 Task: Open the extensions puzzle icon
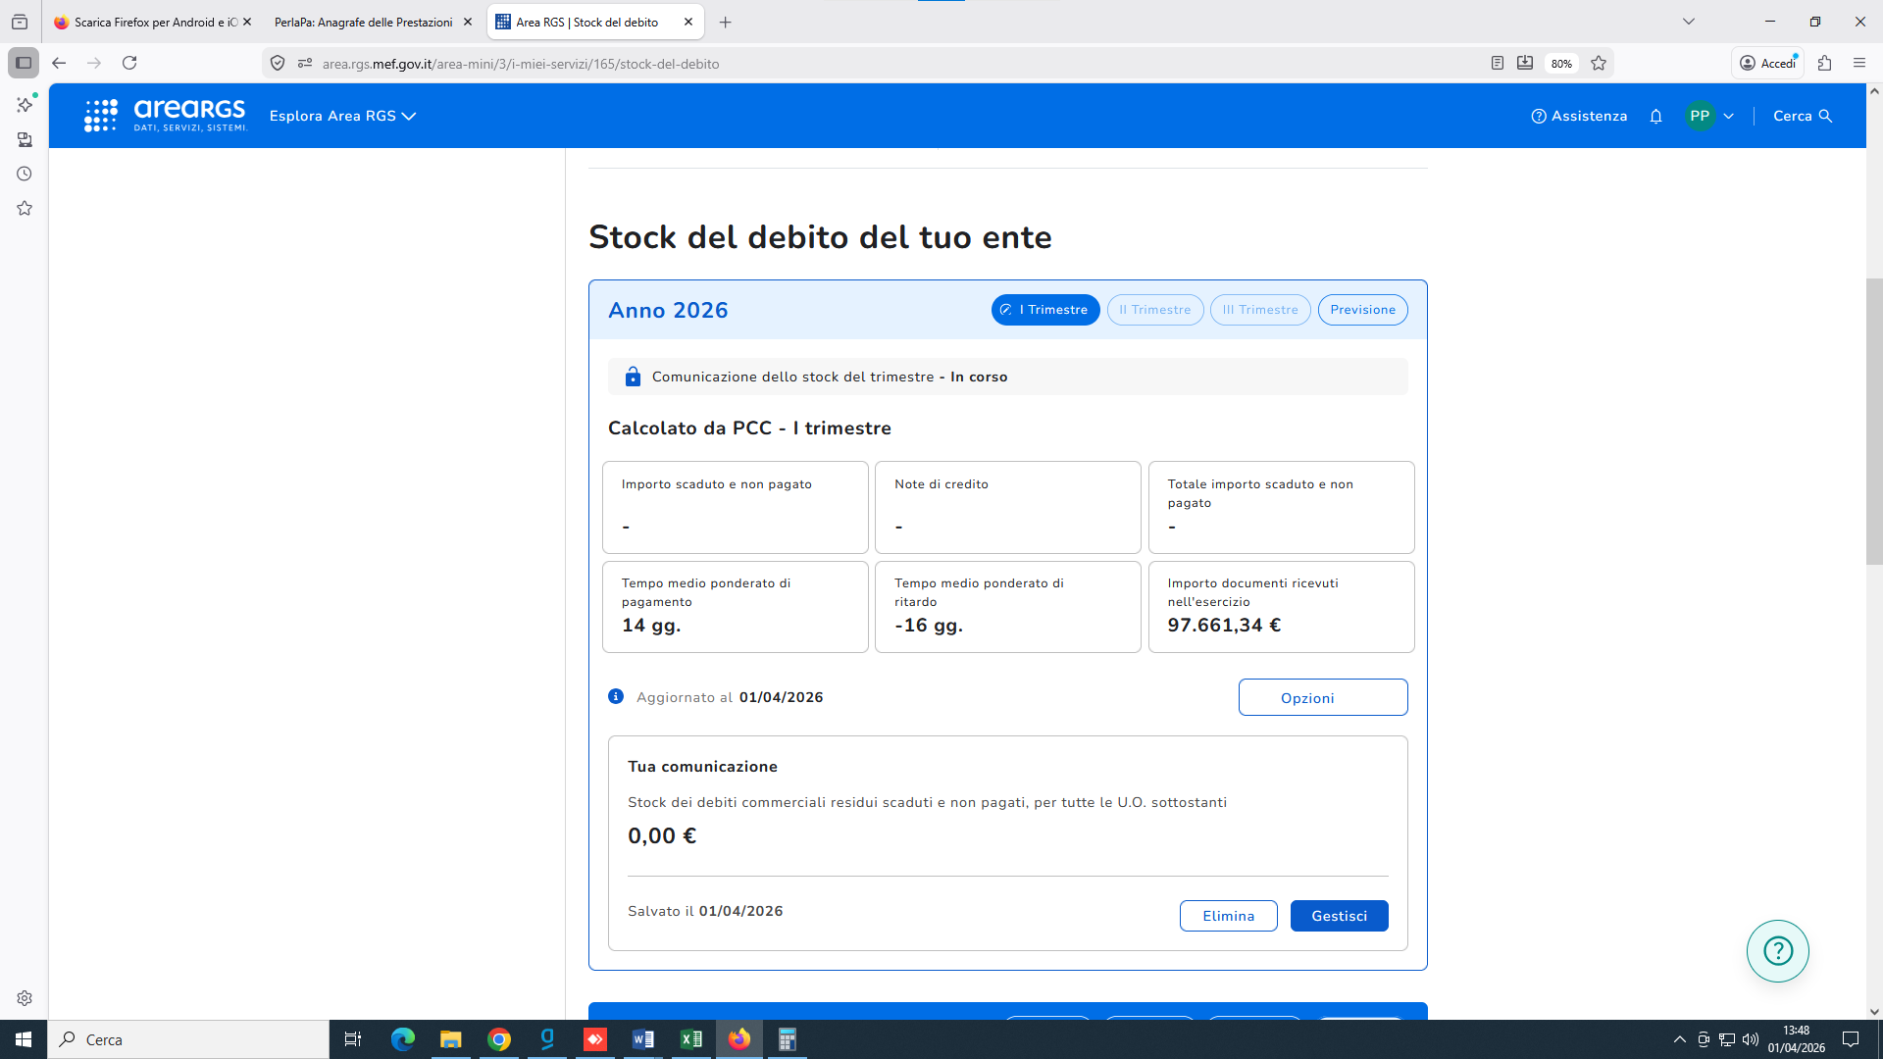(1824, 63)
